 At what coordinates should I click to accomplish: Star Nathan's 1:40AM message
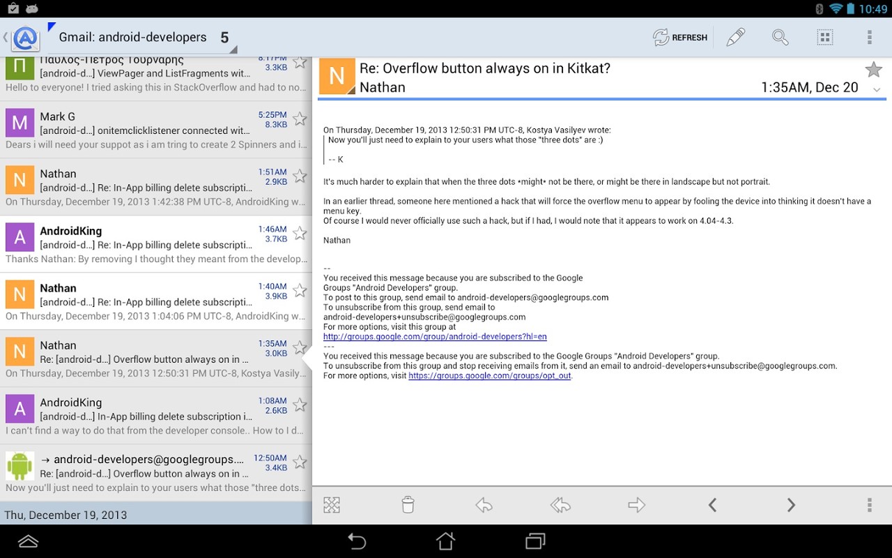300,290
